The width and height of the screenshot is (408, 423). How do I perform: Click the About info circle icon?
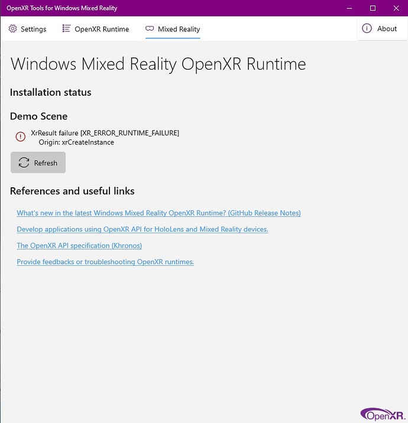click(x=367, y=28)
